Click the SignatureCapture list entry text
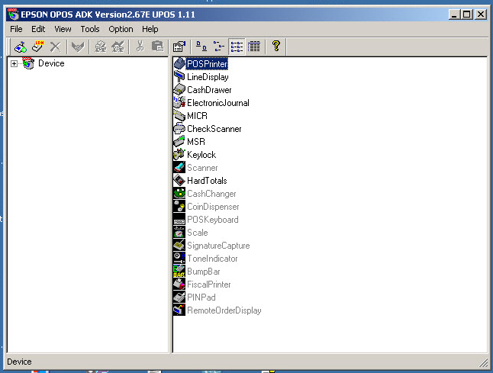The width and height of the screenshot is (493, 373). click(x=218, y=246)
